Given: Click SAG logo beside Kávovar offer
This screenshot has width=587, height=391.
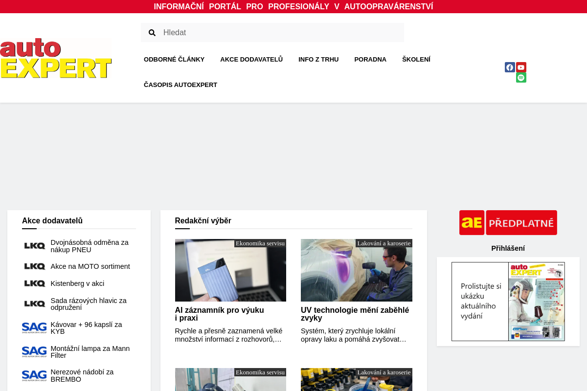Looking at the screenshot, I should click(34, 328).
